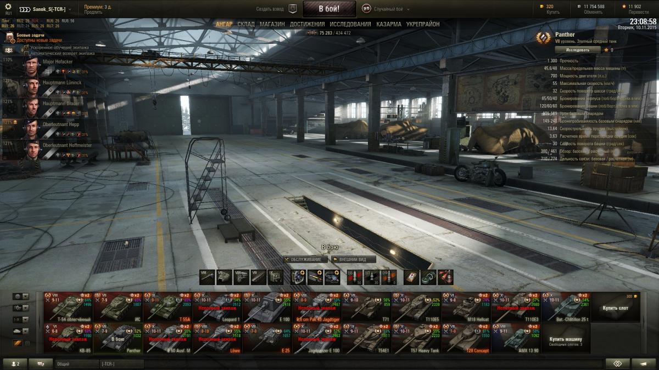Toggle accelerated crew training checkbox

(x=26, y=48)
